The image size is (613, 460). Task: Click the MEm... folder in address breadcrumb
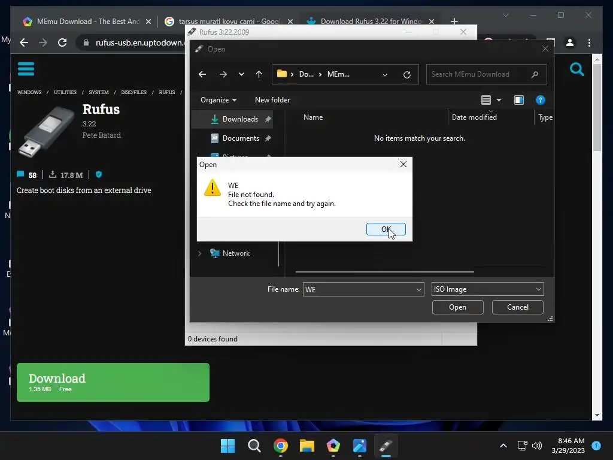(338, 74)
